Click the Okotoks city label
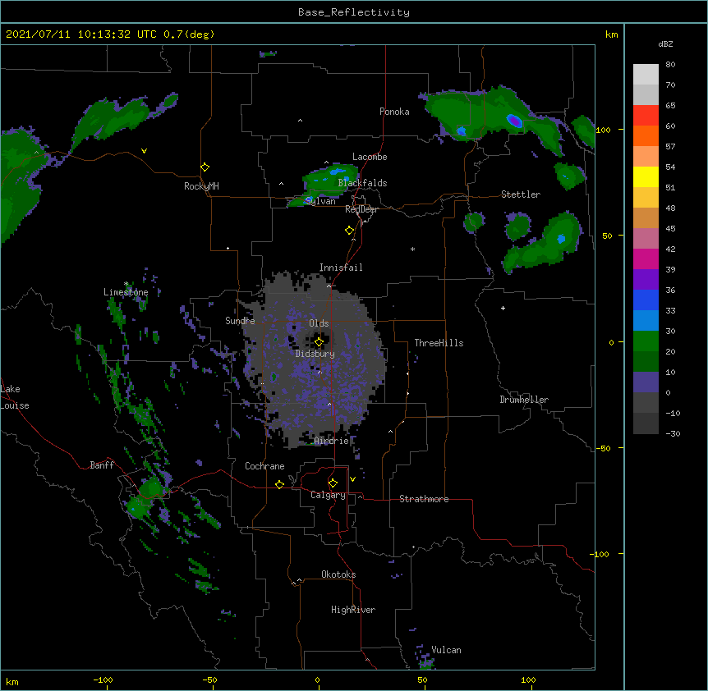The image size is (708, 691). (x=338, y=574)
